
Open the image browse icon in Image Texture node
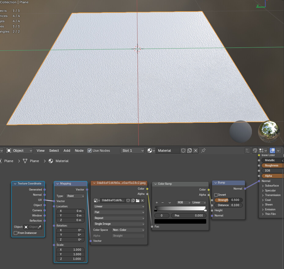click(97, 200)
